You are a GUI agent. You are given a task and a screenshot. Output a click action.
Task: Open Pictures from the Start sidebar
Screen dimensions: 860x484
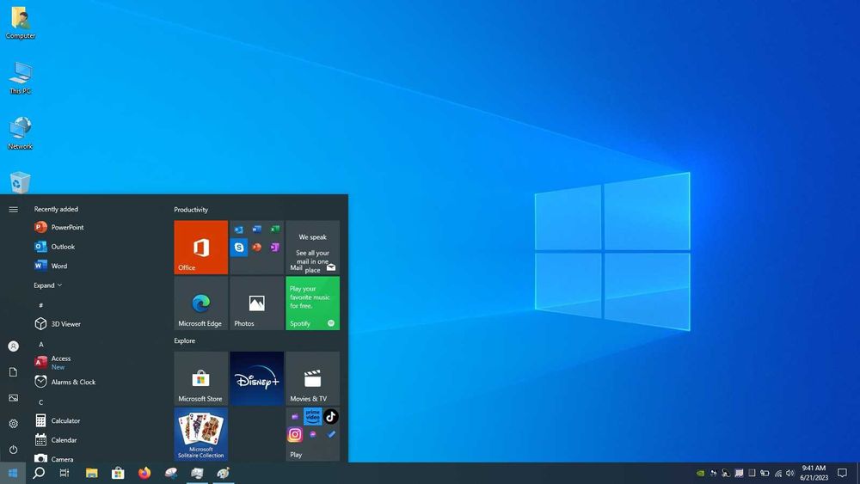click(13, 398)
